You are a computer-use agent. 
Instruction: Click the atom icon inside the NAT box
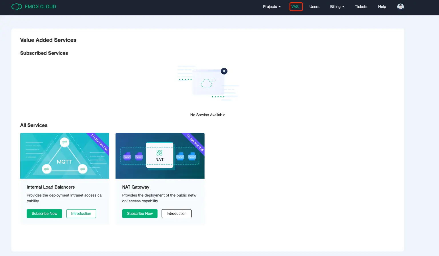(x=159, y=152)
